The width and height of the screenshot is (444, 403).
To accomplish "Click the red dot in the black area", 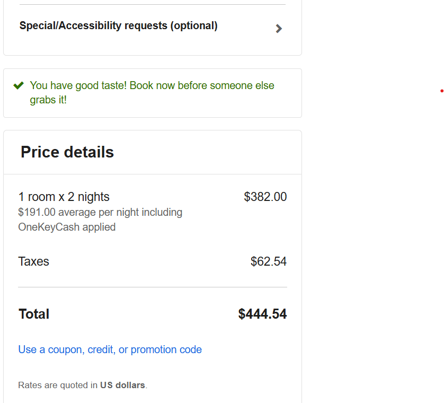I will click(x=442, y=91).
